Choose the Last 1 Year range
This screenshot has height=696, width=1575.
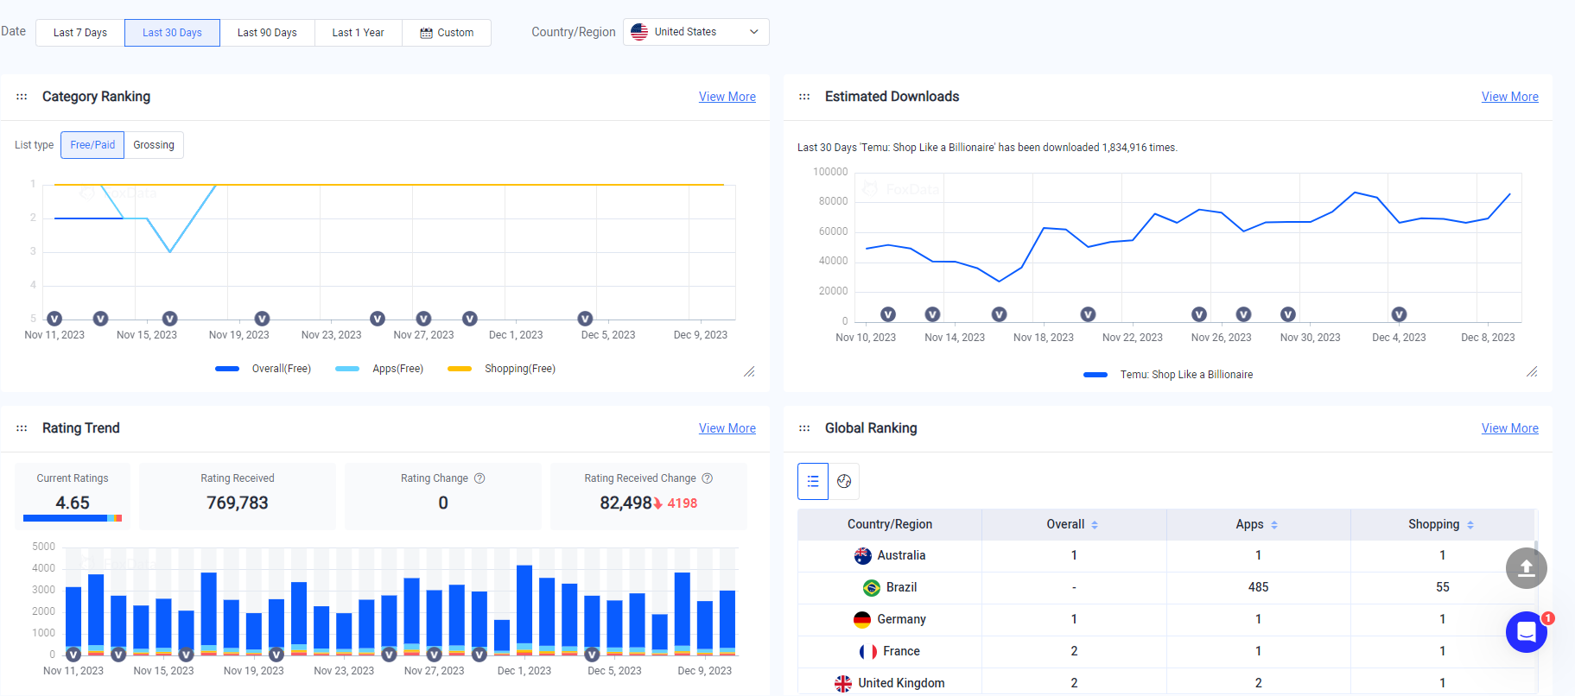358,33
